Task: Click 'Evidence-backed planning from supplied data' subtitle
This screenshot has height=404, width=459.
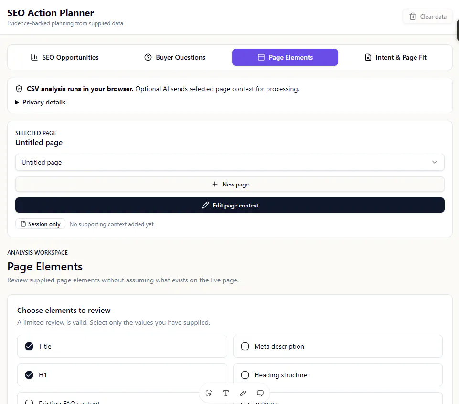Action: click(x=65, y=23)
